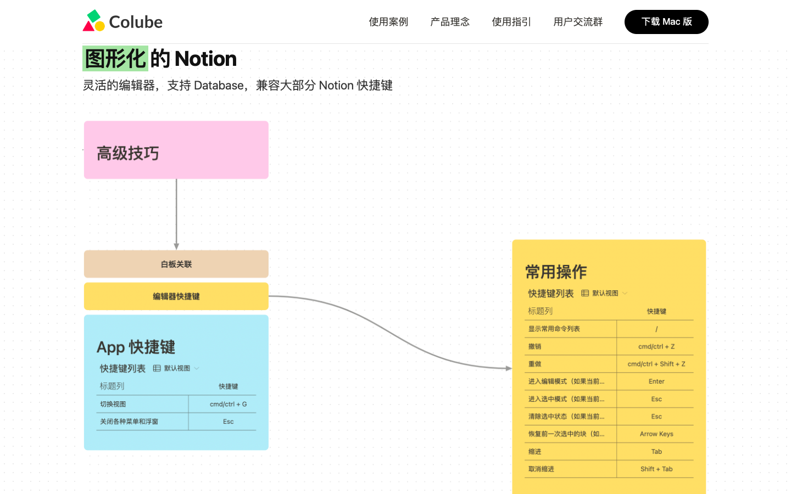The width and height of the screenshot is (791, 494).
Task: Click the App 快捷键 card title
Action: (136, 347)
